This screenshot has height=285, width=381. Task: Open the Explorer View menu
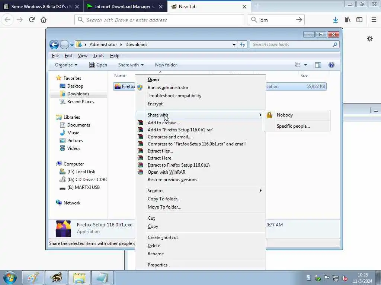83,56
